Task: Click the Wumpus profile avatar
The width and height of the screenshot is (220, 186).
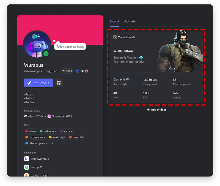Action: click(37, 44)
